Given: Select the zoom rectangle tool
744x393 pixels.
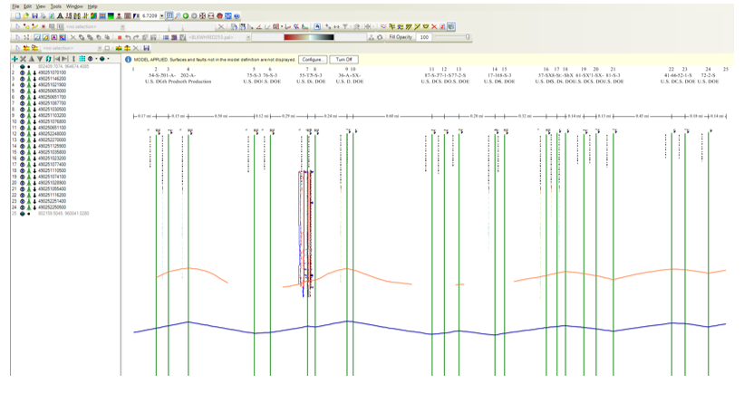Looking at the screenshot, I should (x=169, y=15).
